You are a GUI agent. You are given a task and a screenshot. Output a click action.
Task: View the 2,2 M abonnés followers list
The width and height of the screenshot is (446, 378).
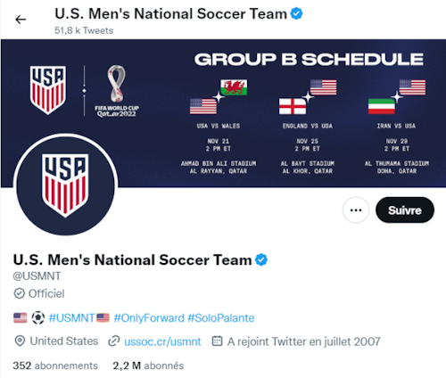point(148,366)
